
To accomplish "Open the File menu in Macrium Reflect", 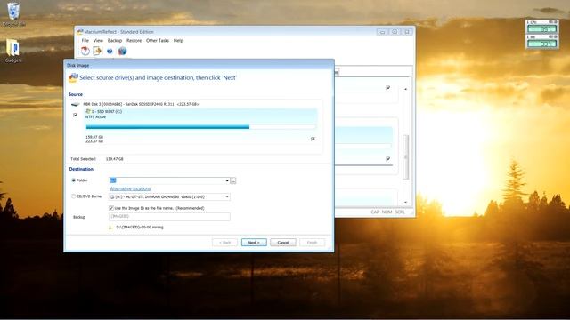I will tap(85, 41).
